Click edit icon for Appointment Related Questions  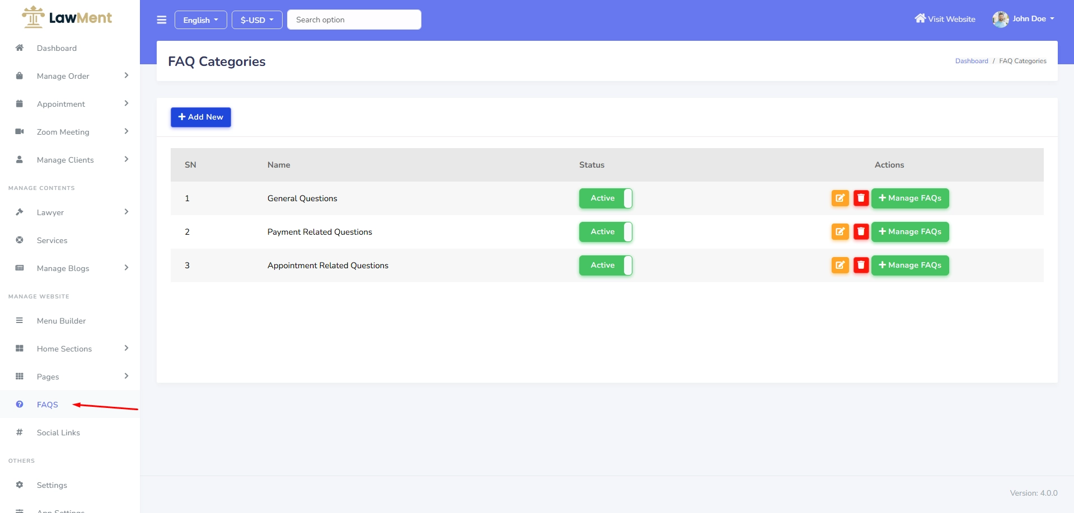pyautogui.click(x=839, y=265)
